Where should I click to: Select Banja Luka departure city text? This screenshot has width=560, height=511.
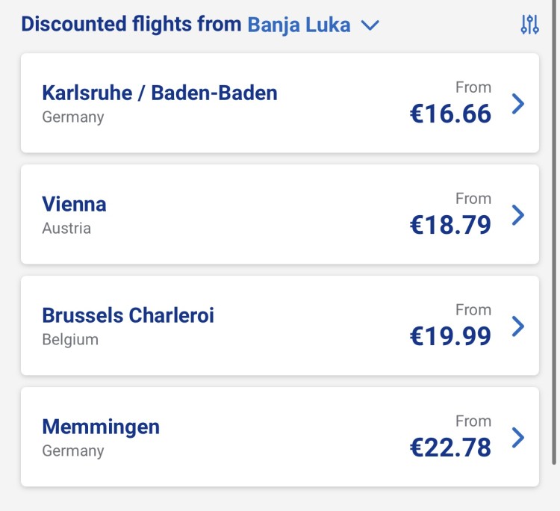(299, 25)
